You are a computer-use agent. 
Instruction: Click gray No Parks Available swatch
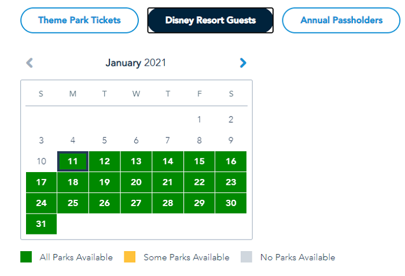click(x=246, y=257)
